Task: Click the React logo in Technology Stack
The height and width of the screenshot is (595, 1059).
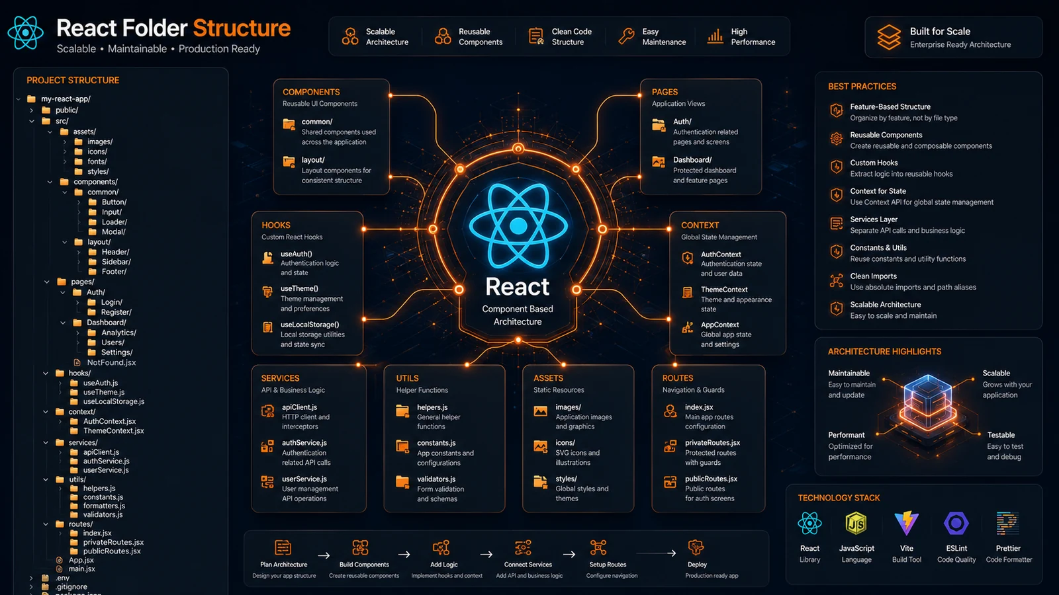Action: tap(809, 524)
